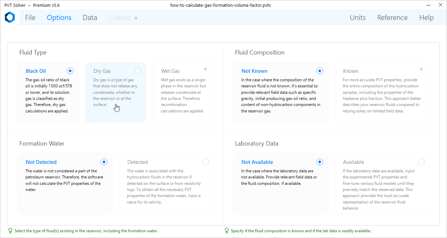
Task: Click the lightbulb hint icon for fluid type
Action: point(10,231)
